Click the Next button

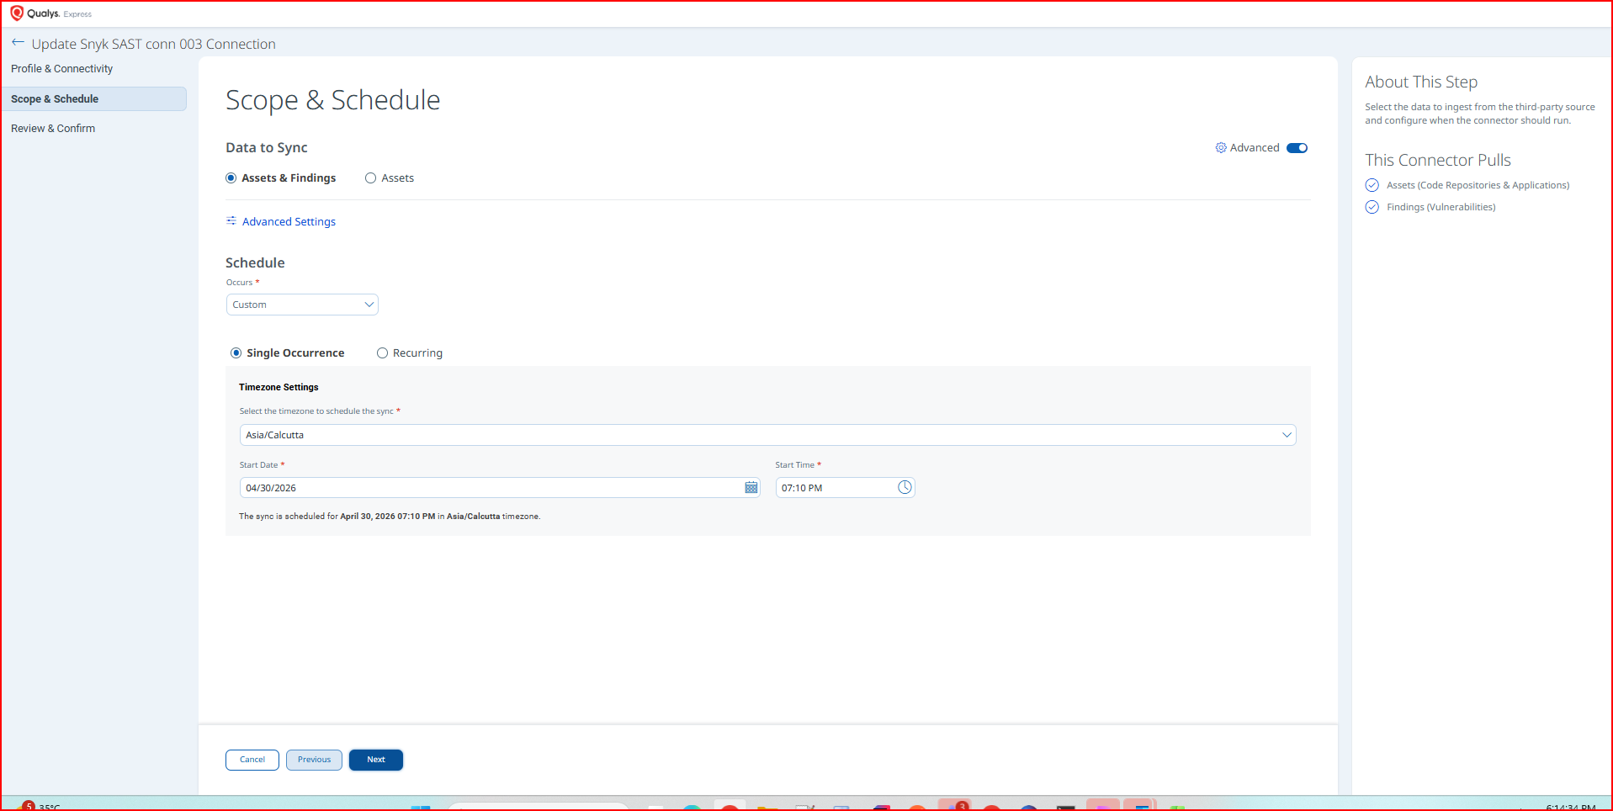pyautogui.click(x=376, y=760)
